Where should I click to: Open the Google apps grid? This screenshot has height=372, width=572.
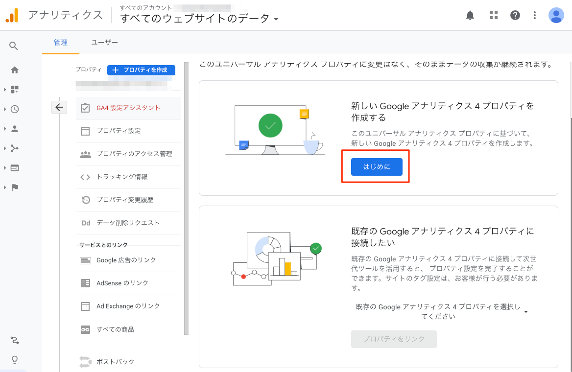coord(493,15)
